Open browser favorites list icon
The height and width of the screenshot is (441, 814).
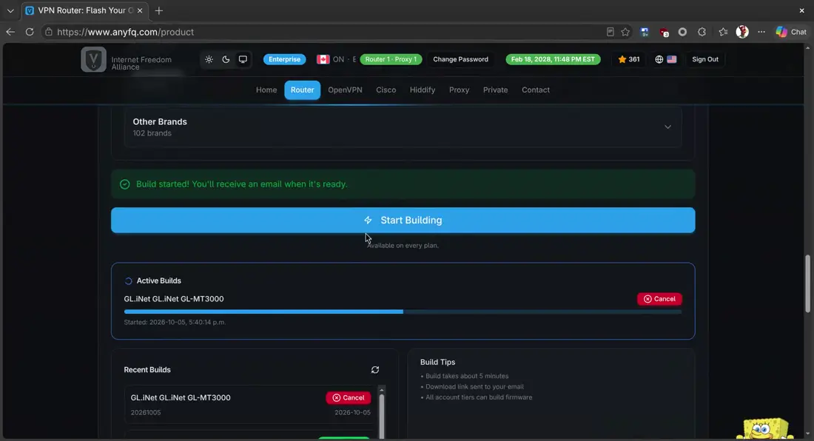tap(723, 32)
